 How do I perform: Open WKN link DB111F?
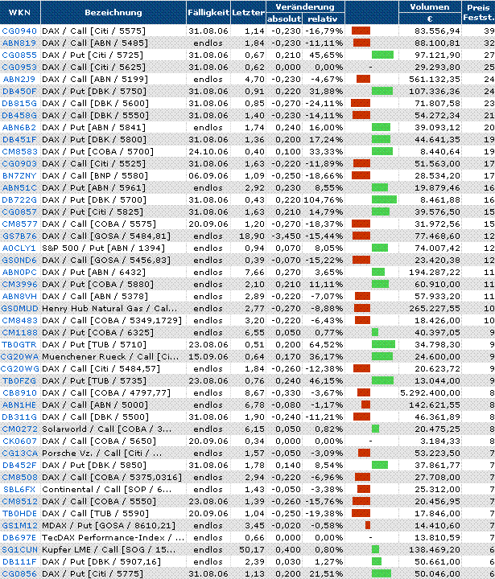click(x=19, y=562)
